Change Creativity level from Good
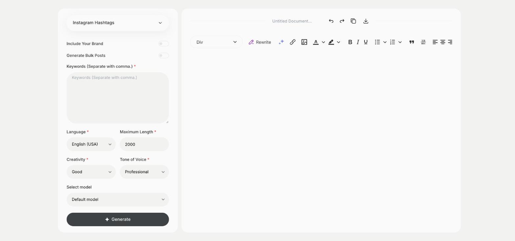The image size is (515, 241). click(91, 172)
